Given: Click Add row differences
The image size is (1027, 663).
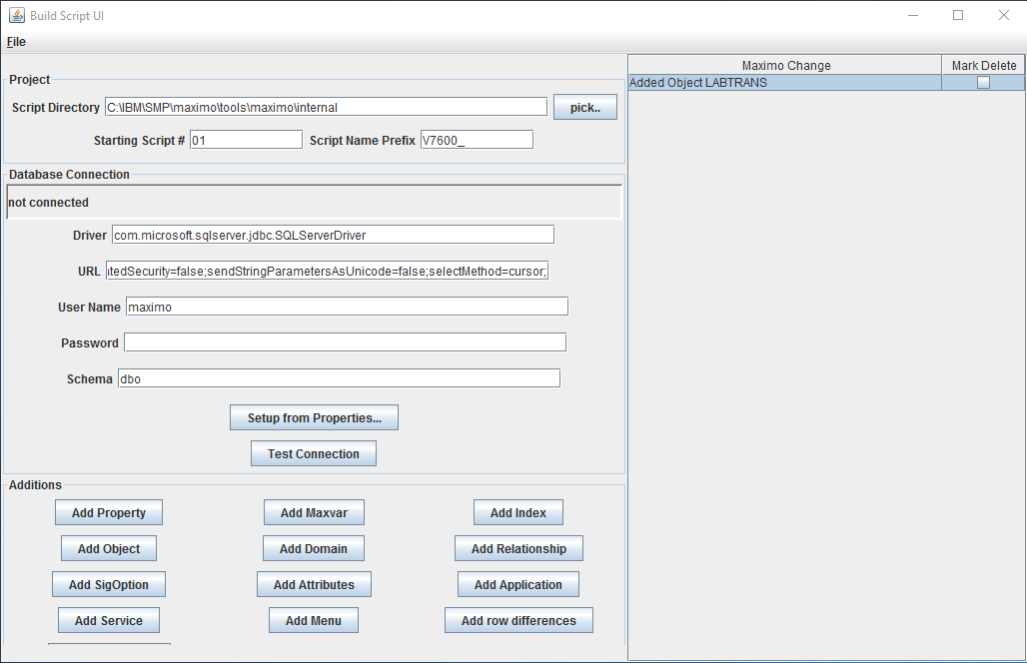Looking at the screenshot, I should pos(517,620).
